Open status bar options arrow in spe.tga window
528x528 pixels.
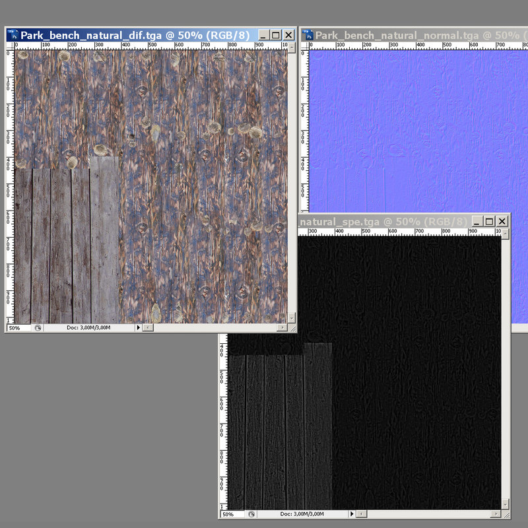click(350, 513)
